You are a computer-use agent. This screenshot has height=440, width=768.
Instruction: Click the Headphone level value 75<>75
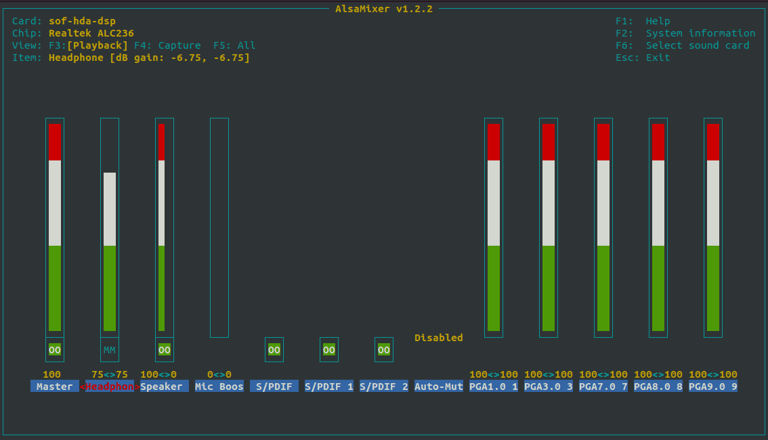click(110, 374)
